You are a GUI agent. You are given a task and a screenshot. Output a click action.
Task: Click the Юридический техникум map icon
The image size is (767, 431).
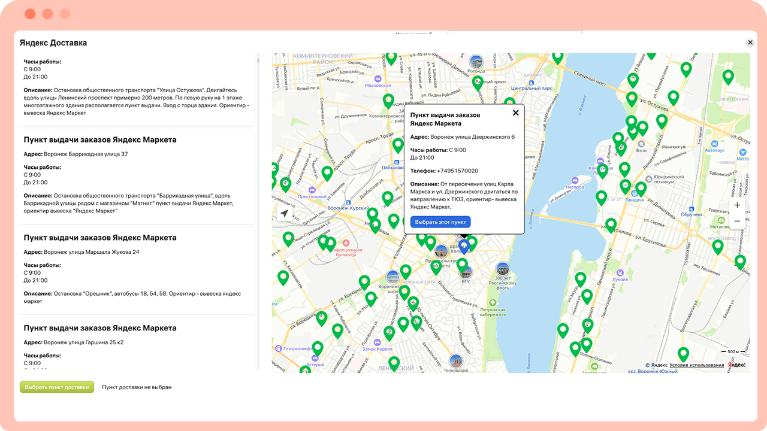pos(650,178)
